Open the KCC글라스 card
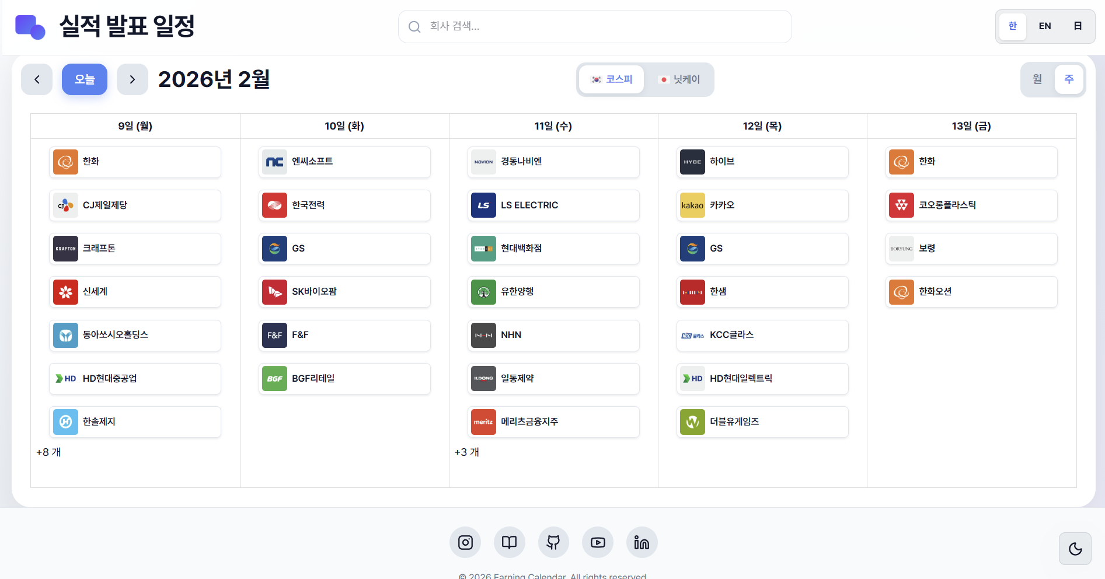1105x579 pixels. [x=762, y=336]
